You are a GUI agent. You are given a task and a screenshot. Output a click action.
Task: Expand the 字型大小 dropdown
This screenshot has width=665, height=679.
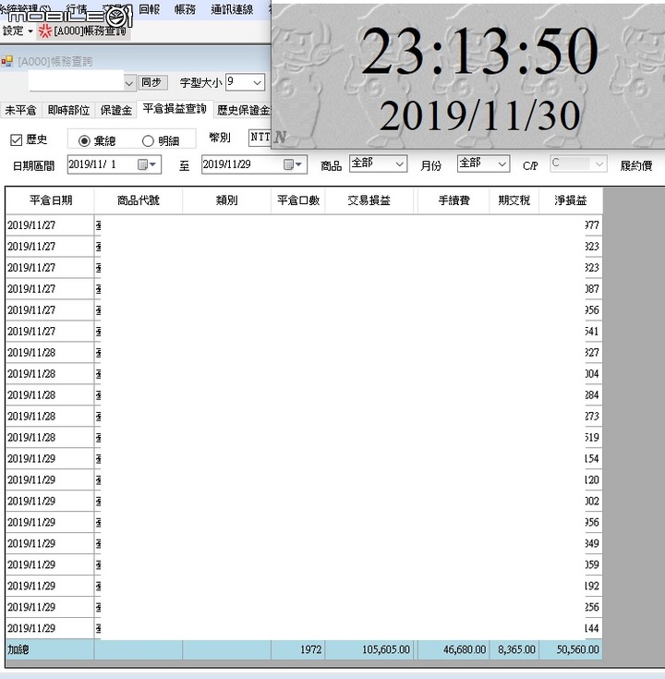[257, 82]
